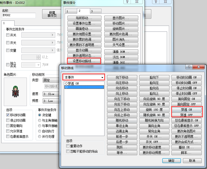Click 场所移动 command button
This screenshot has height=169, width=207.
tap(84, 18)
